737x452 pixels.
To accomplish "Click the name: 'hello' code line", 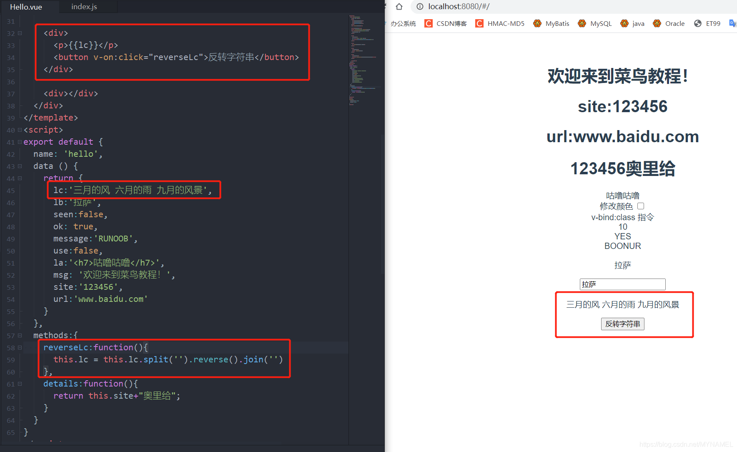I will point(68,154).
